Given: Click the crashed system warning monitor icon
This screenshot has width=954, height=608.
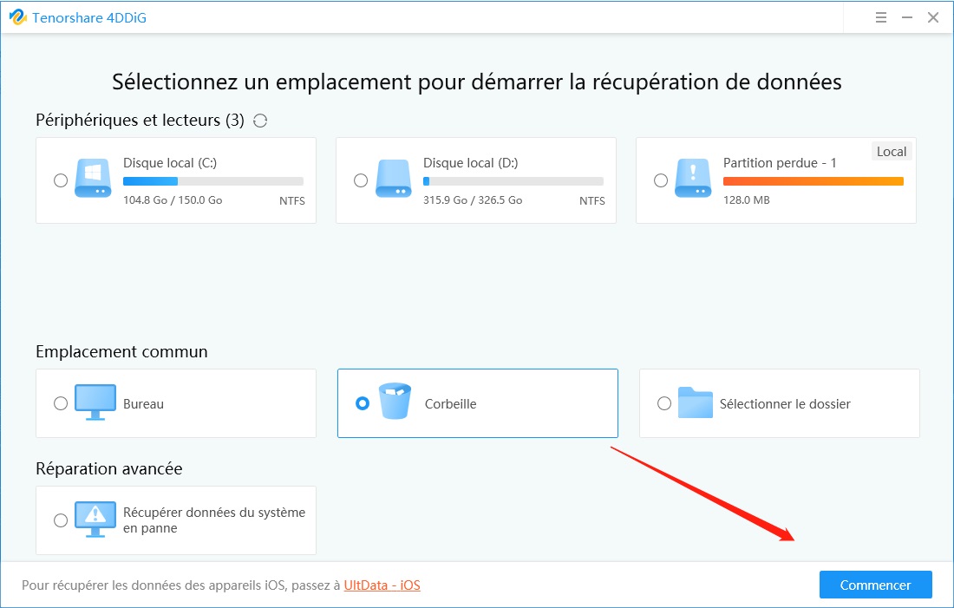Looking at the screenshot, I should point(95,520).
